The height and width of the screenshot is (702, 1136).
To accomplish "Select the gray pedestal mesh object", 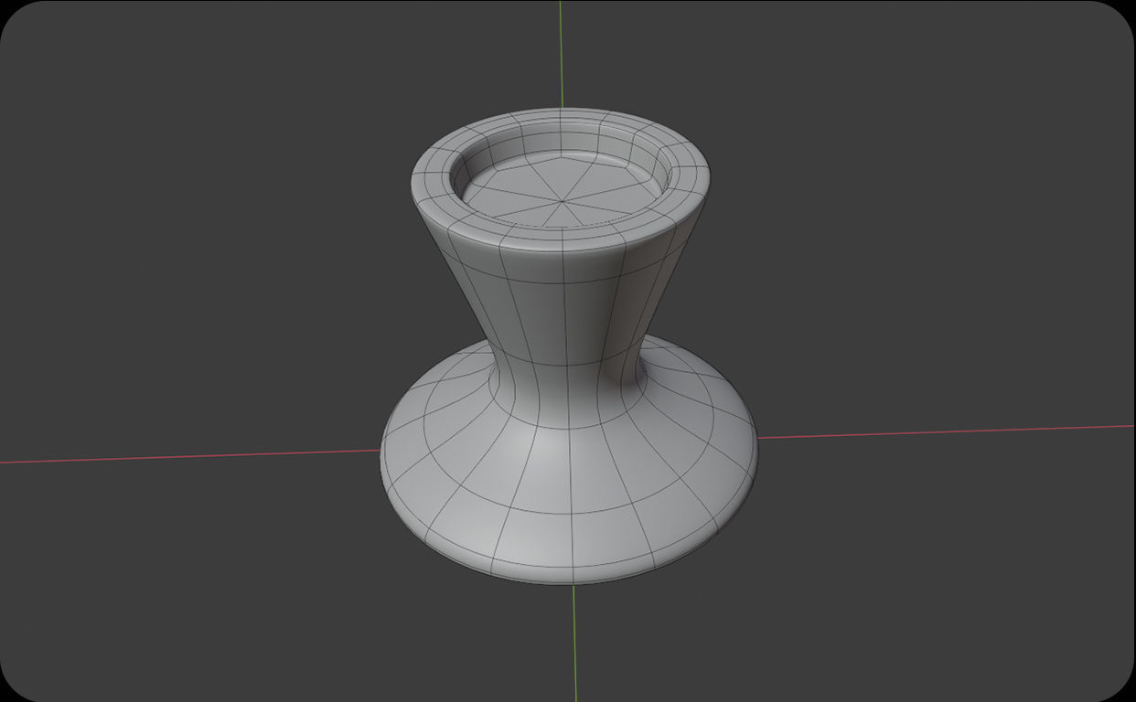I will click(567, 347).
